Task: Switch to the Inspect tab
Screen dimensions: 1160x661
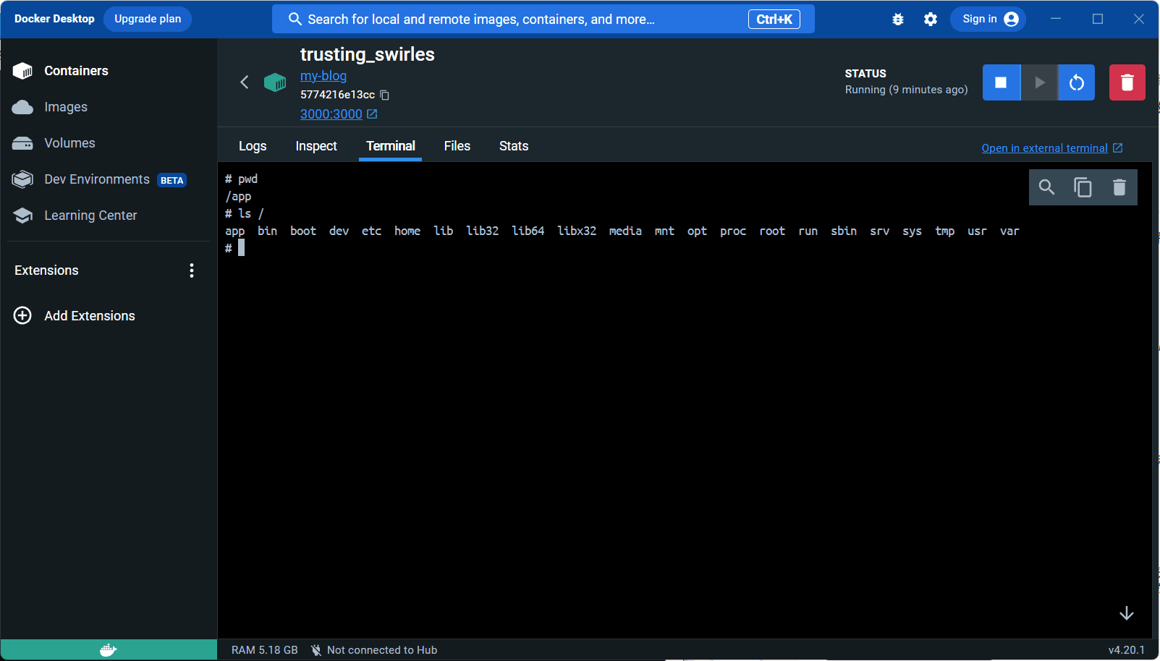Action: tap(316, 146)
